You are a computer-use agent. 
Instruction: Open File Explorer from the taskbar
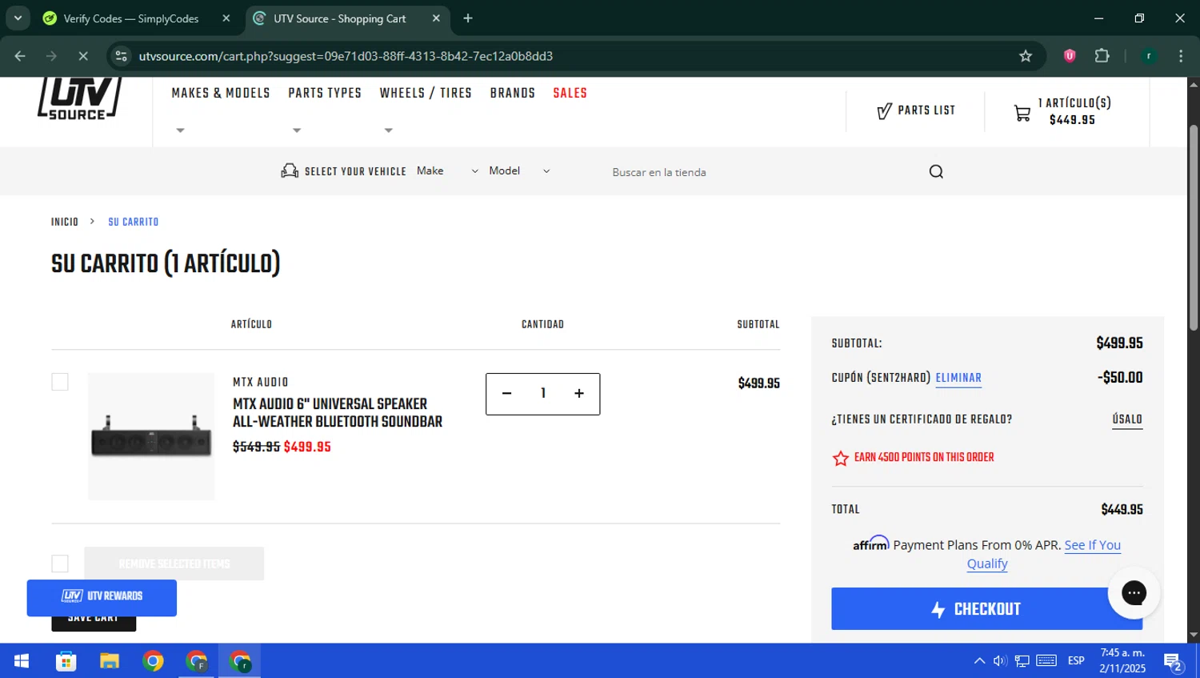pos(110,661)
